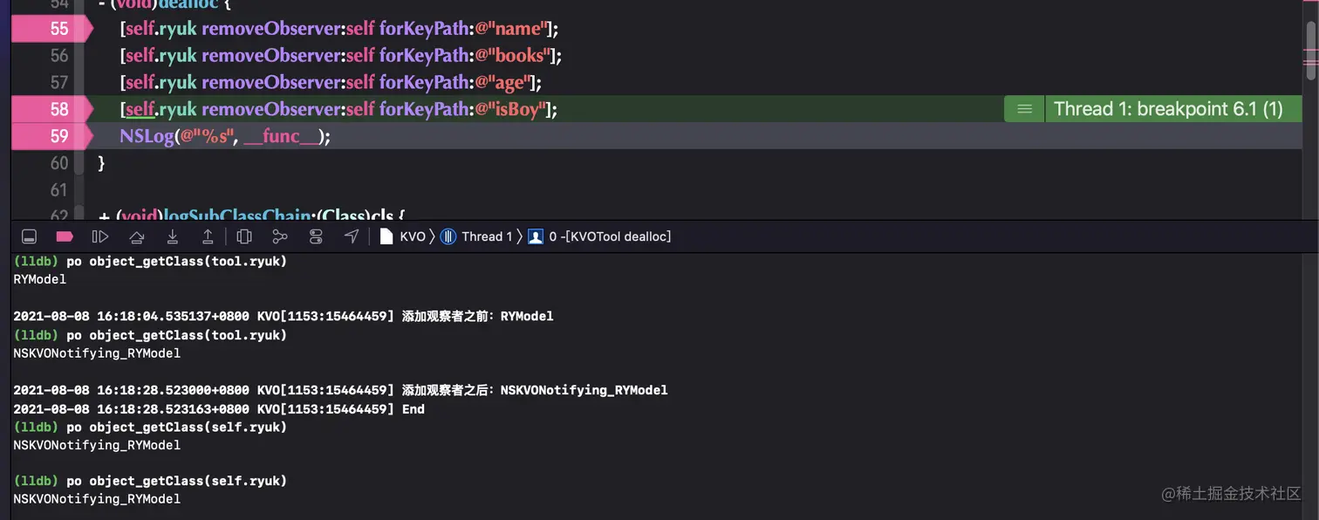Open Thread 1 in debug jump bar
The height and width of the screenshot is (520, 1319).
[x=477, y=236]
